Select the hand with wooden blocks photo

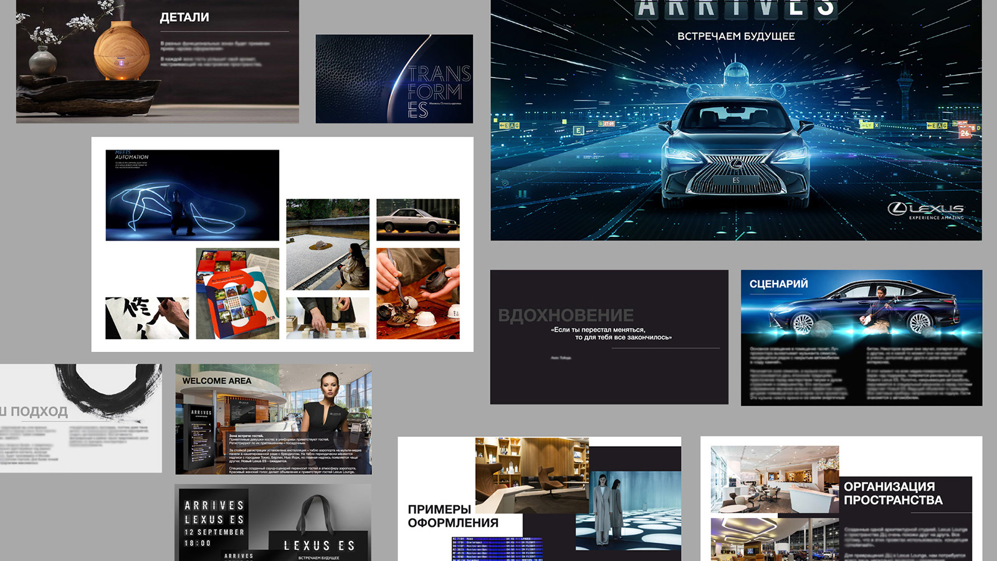click(328, 318)
